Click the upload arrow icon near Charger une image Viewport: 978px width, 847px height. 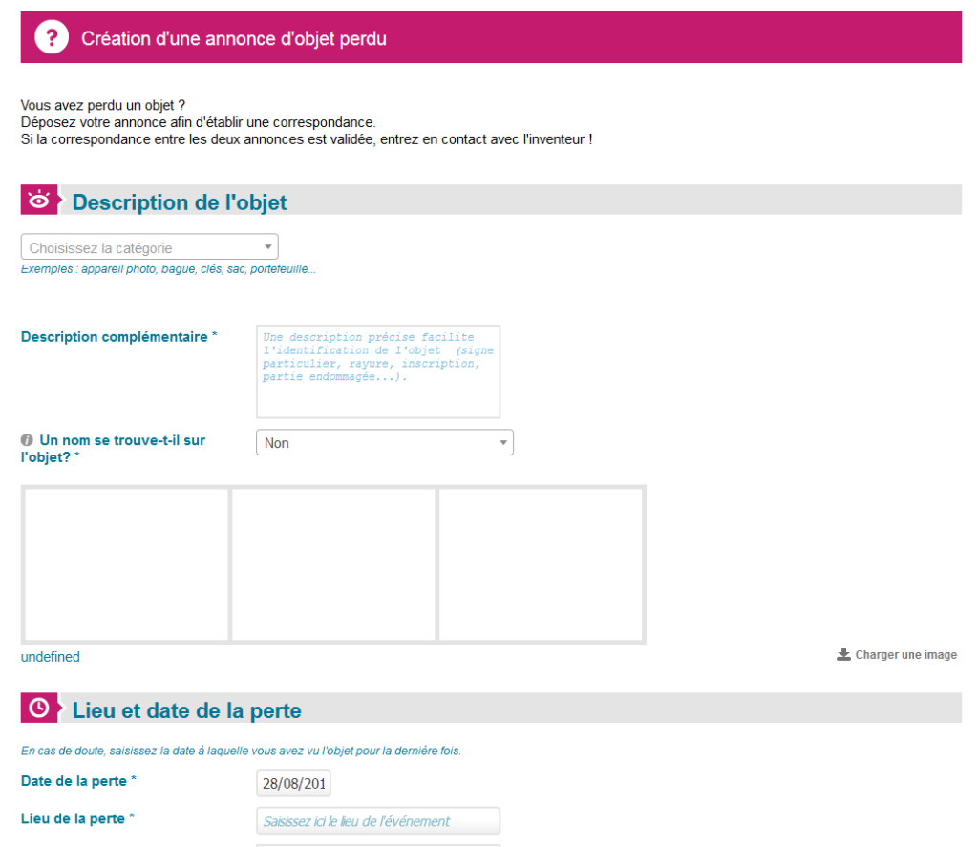(x=843, y=655)
